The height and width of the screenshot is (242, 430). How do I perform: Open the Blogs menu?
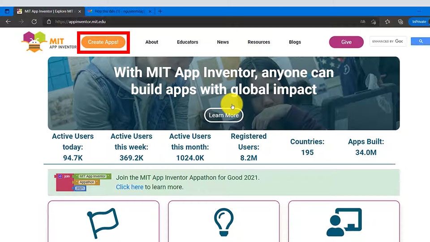295,42
